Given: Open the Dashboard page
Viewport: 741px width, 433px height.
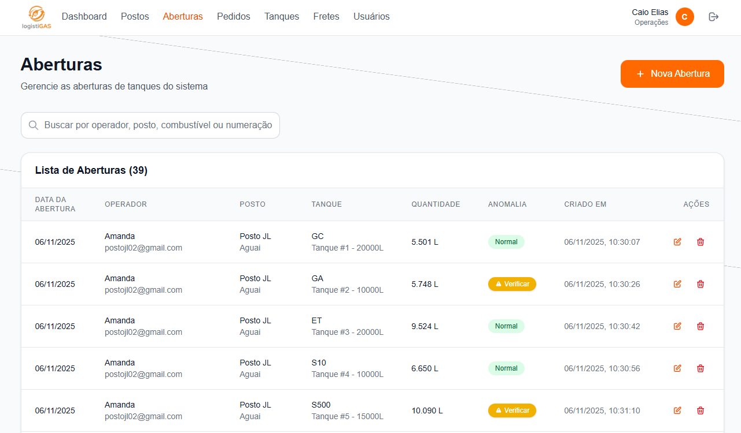Looking at the screenshot, I should (84, 17).
